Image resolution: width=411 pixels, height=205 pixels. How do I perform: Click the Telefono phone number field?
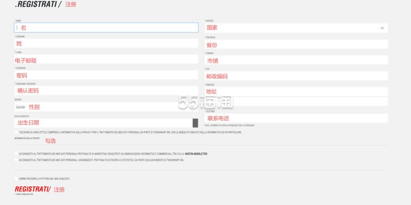296,118
